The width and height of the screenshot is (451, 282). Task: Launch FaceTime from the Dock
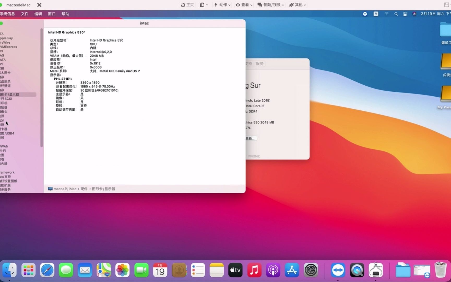tap(141, 270)
